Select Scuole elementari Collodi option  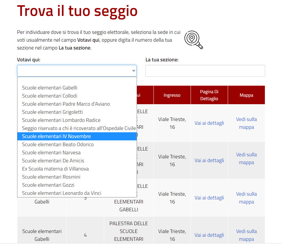77,96
